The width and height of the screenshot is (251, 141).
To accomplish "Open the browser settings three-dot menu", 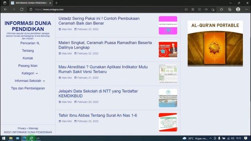I will [x=246, y=9].
